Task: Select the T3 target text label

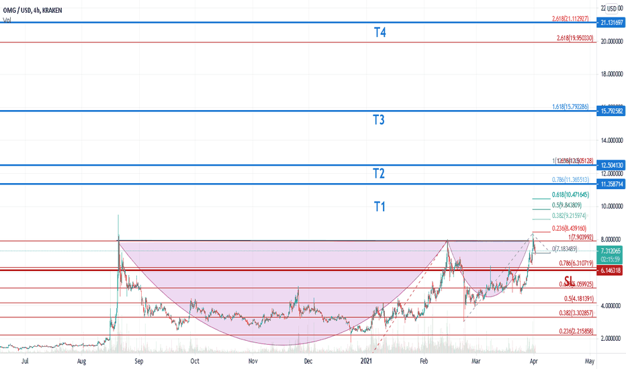Action: [x=378, y=119]
